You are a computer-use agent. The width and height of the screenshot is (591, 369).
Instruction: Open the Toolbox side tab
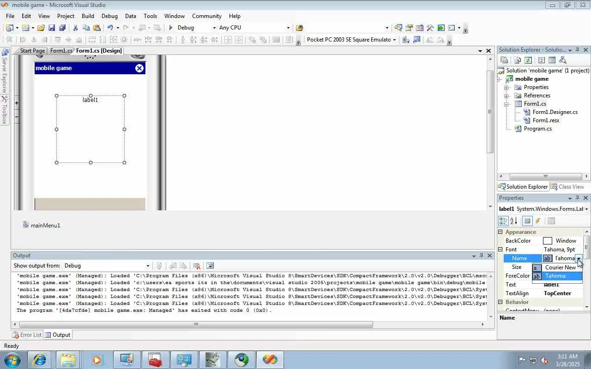pyautogui.click(x=4, y=110)
